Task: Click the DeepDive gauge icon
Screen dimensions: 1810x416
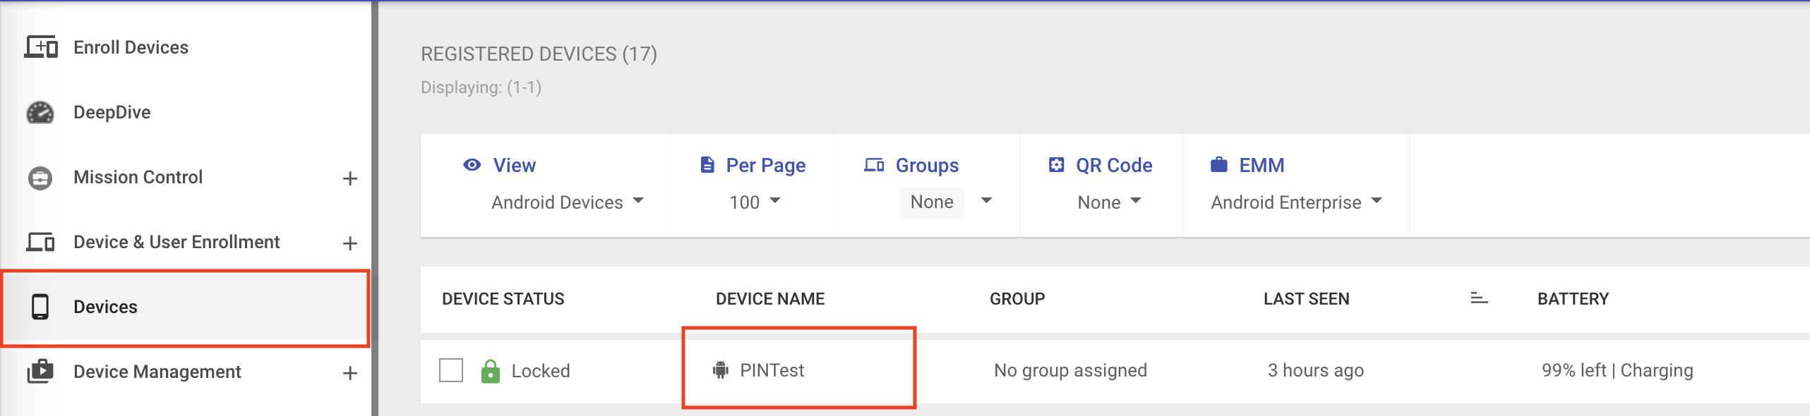Action: click(x=40, y=112)
